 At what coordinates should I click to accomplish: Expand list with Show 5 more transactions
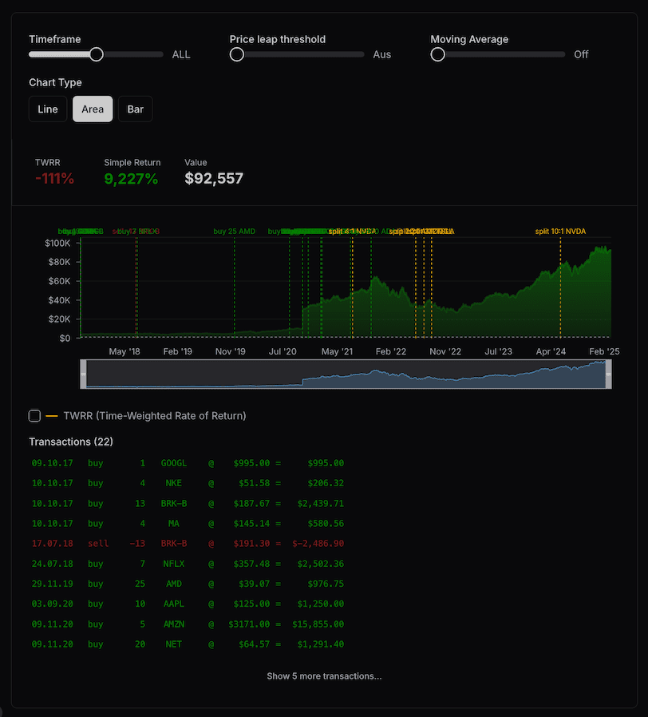[x=324, y=676]
